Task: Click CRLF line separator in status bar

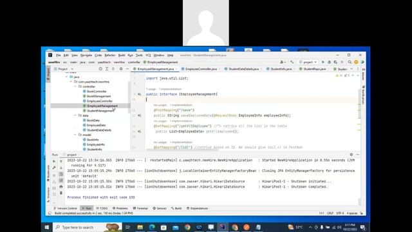Action: 330,213
